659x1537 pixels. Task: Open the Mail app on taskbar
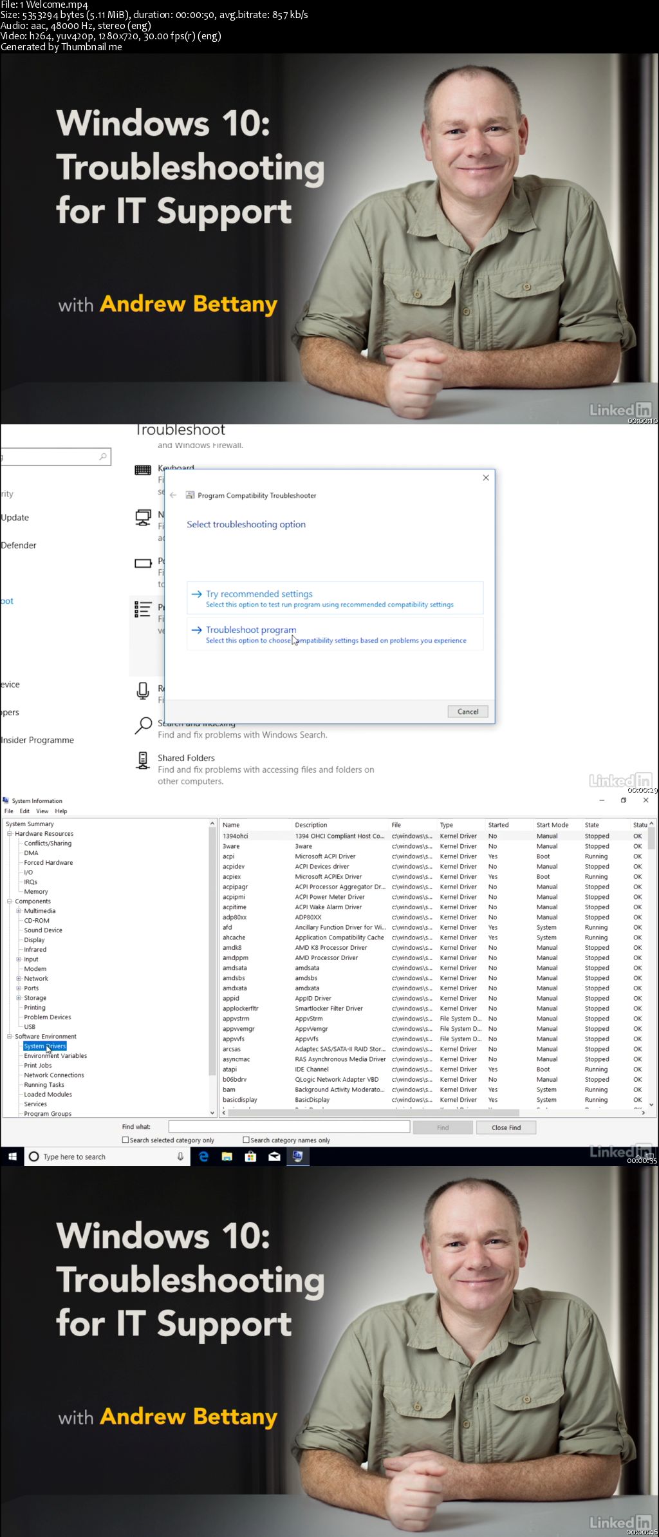(x=274, y=1156)
